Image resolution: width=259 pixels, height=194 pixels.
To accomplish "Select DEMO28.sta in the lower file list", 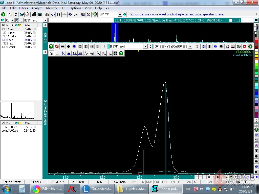I will coord(9,127).
